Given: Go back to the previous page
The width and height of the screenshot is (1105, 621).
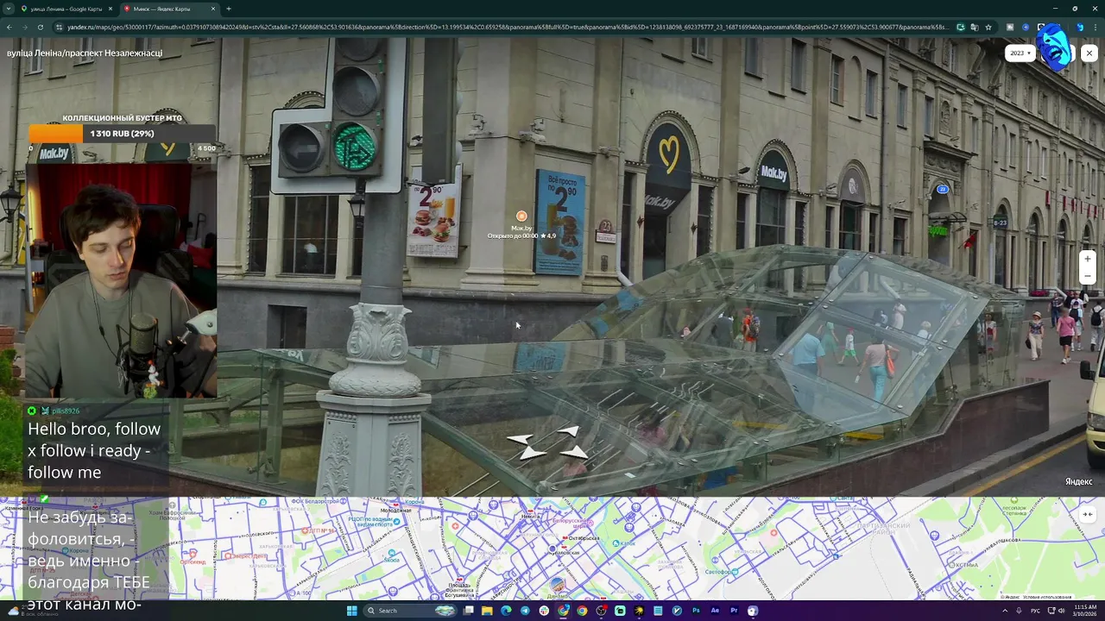Looking at the screenshot, I should tap(9, 27).
